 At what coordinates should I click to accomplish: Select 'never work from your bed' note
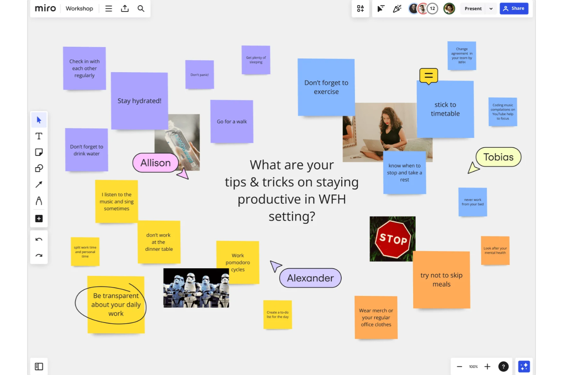click(x=472, y=202)
